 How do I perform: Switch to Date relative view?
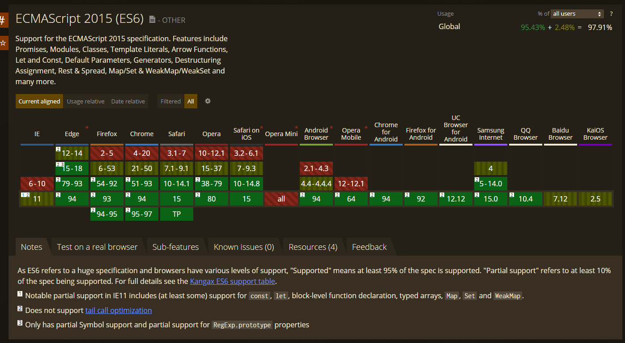[x=128, y=101]
